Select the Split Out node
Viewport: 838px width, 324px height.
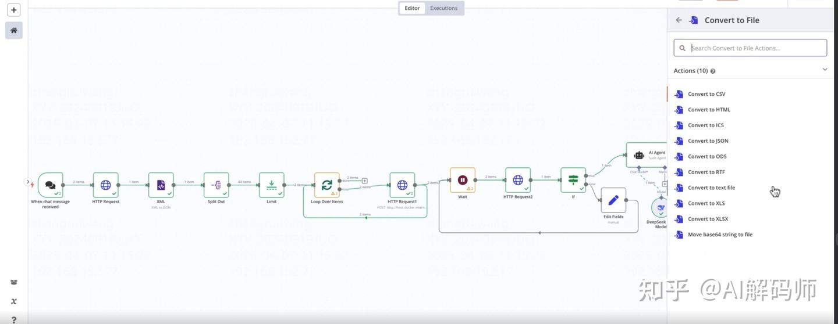tap(216, 185)
